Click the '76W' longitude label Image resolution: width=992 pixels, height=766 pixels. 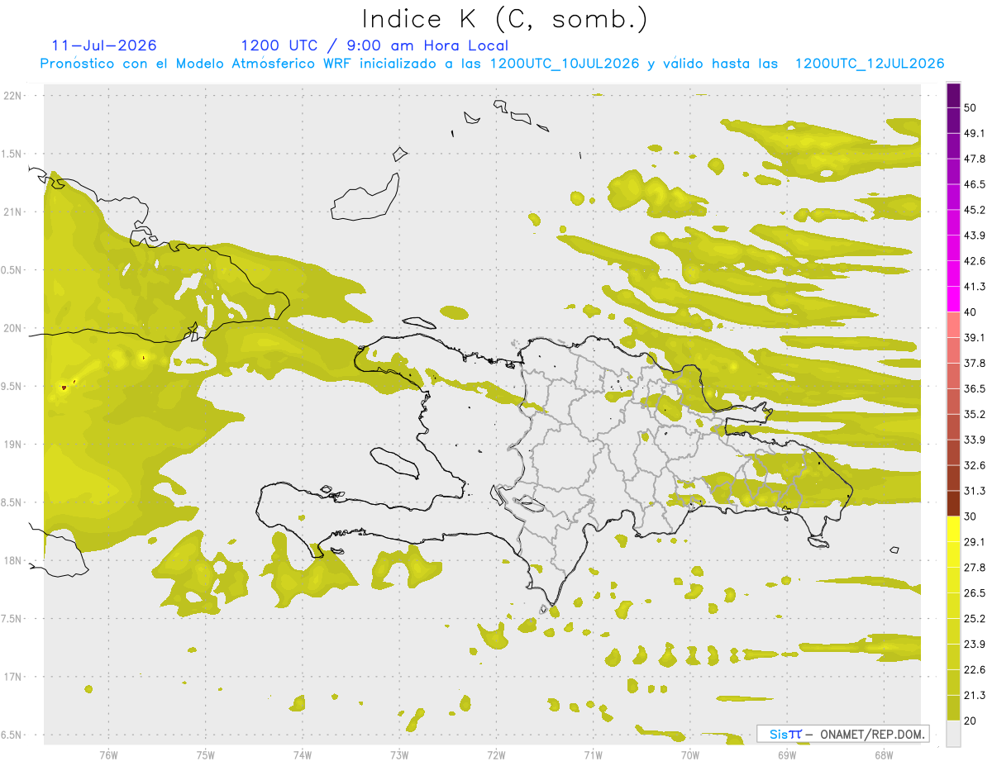(108, 755)
